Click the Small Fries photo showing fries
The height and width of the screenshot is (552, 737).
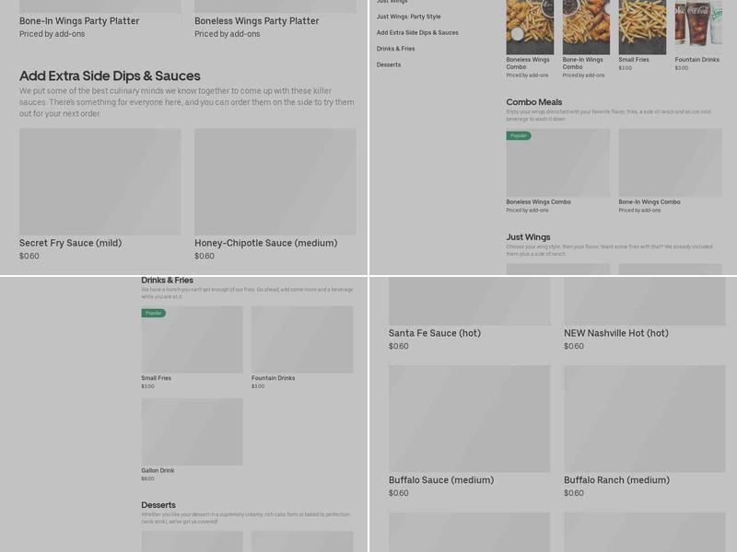(642, 26)
